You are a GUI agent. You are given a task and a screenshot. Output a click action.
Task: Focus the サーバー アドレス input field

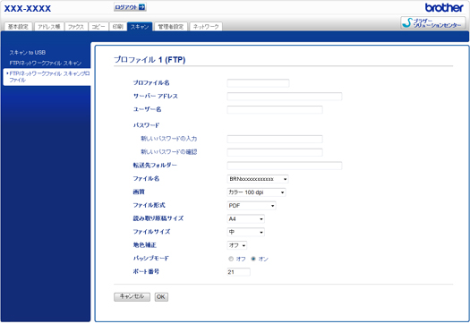point(285,97)
